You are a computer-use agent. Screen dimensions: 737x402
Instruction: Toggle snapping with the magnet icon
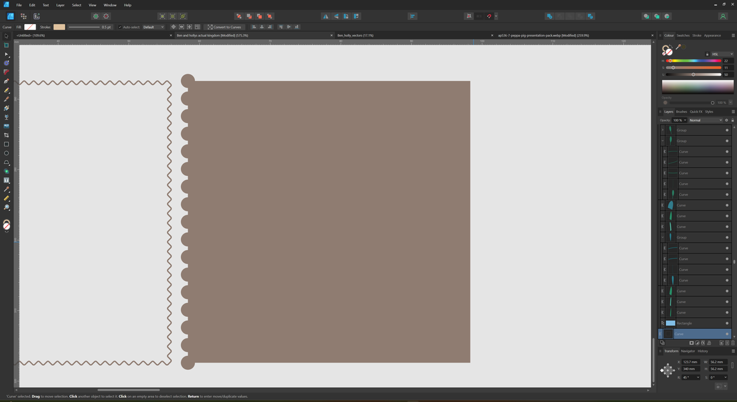pos(489,16)
